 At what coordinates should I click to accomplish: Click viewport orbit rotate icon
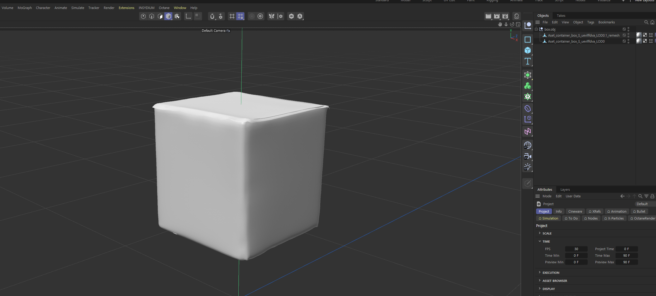point(512,24)
